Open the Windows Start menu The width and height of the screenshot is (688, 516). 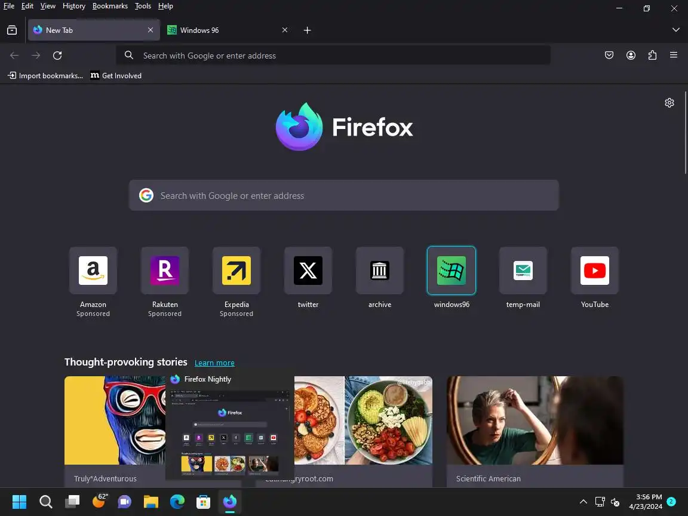19,501
